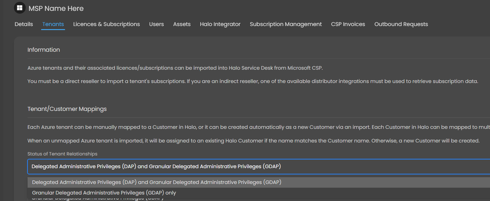
Task: Switch to Licences & Subscriptions tab
Action: 106,24
